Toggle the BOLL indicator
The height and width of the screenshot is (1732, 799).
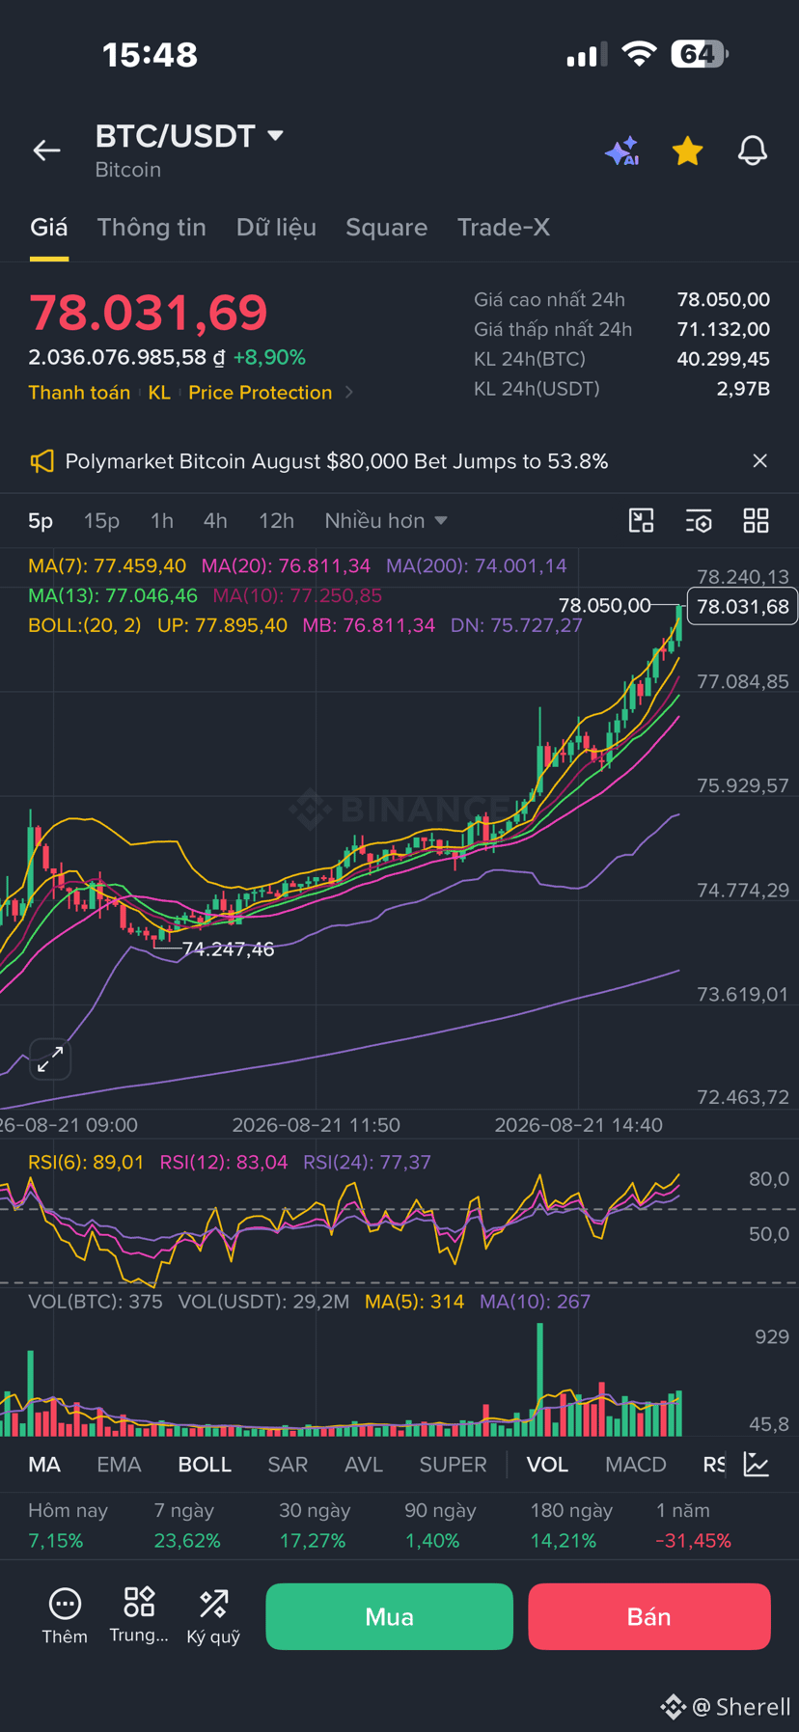205,1465
